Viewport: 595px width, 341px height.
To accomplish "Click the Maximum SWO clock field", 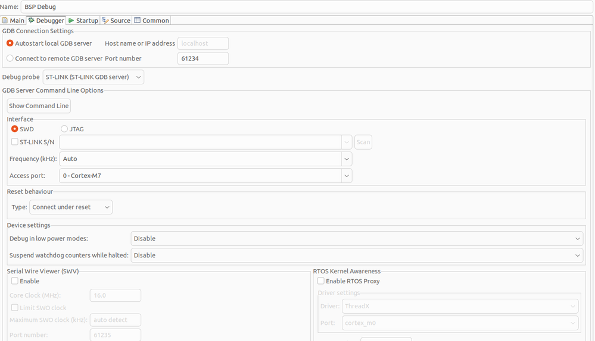I will (116, 320).
